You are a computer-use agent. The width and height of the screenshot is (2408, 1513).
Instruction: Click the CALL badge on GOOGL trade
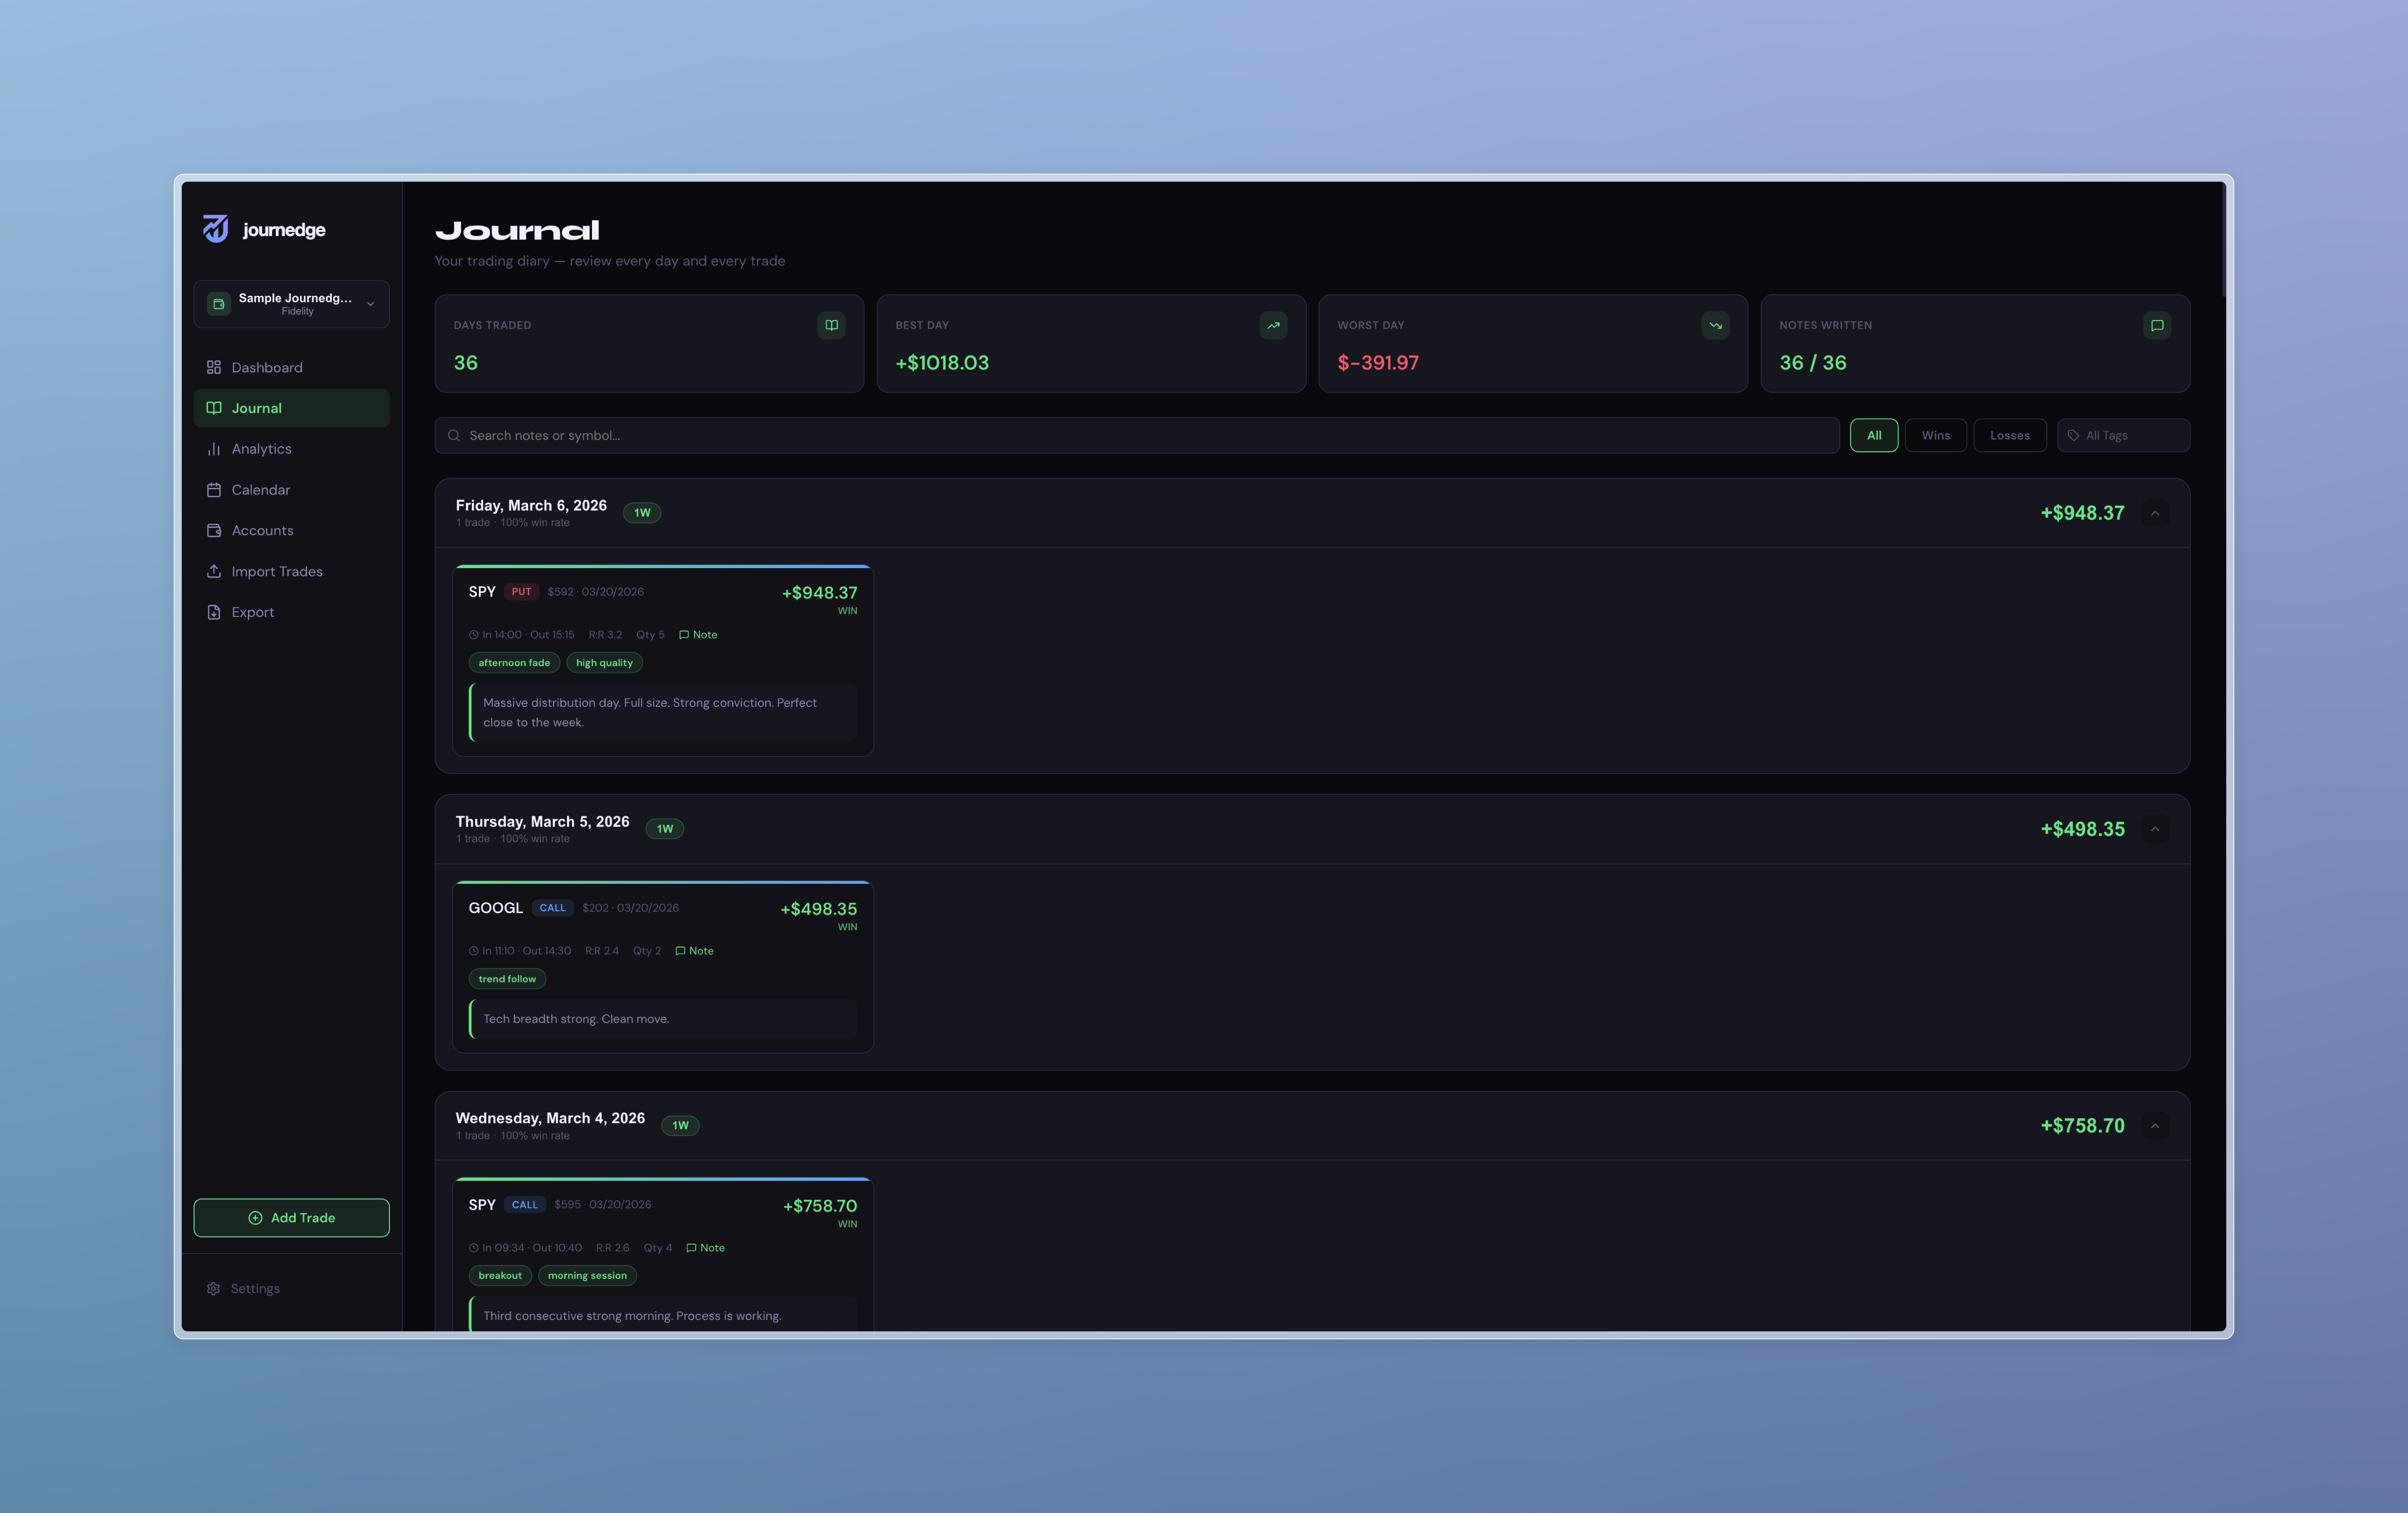coord(552,908)
